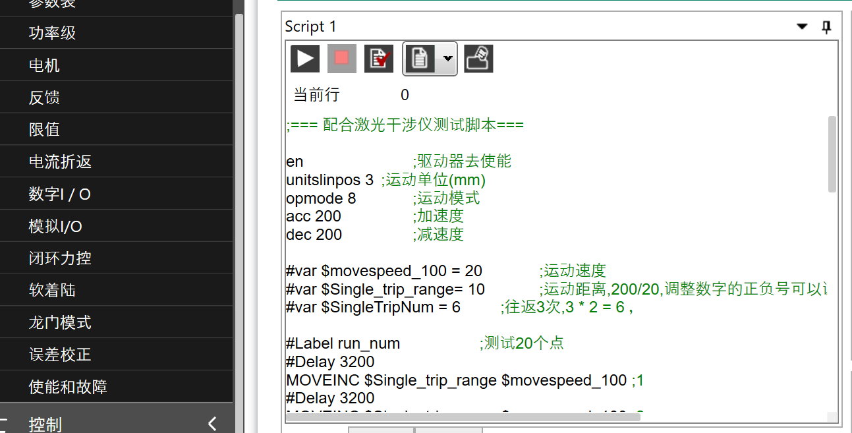Go to 反馈 settings
This screenshot has width=852, height=433.
tap(45, 98)
